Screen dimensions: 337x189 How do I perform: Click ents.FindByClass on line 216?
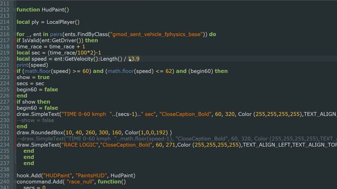coord(86,34)
